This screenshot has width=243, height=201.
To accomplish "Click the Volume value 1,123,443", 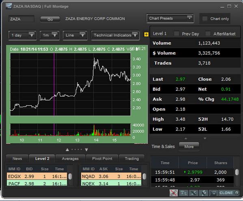I will 209,43.
